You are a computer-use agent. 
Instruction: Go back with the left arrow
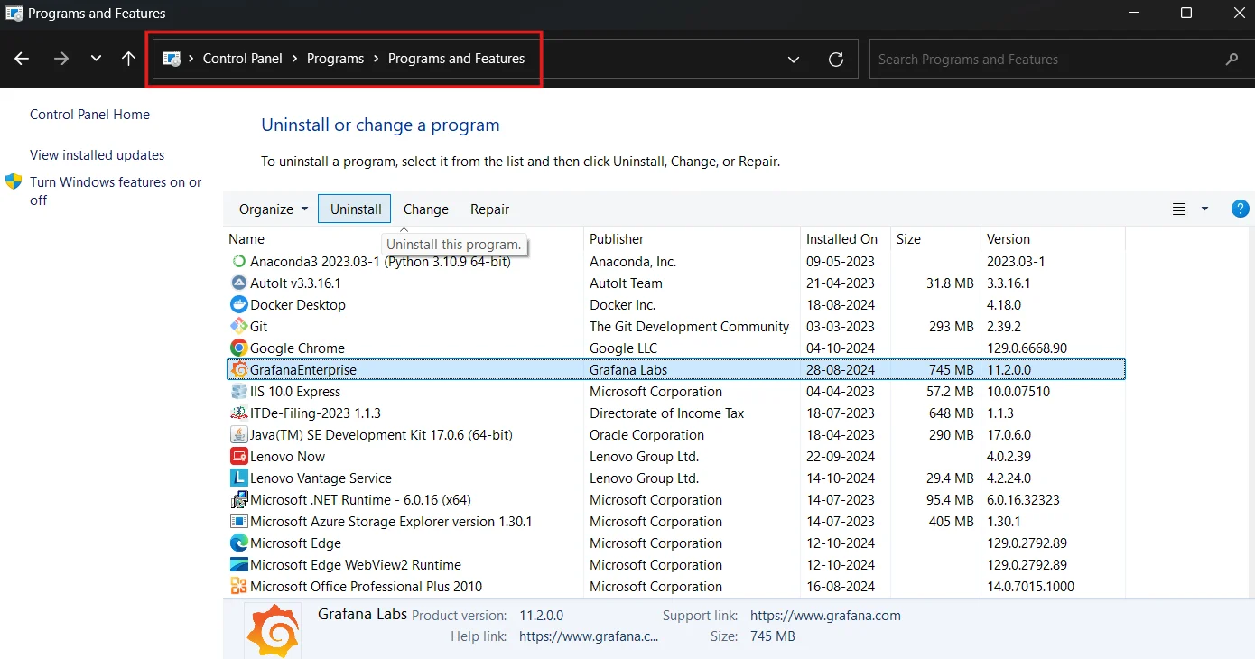point(22,59)
